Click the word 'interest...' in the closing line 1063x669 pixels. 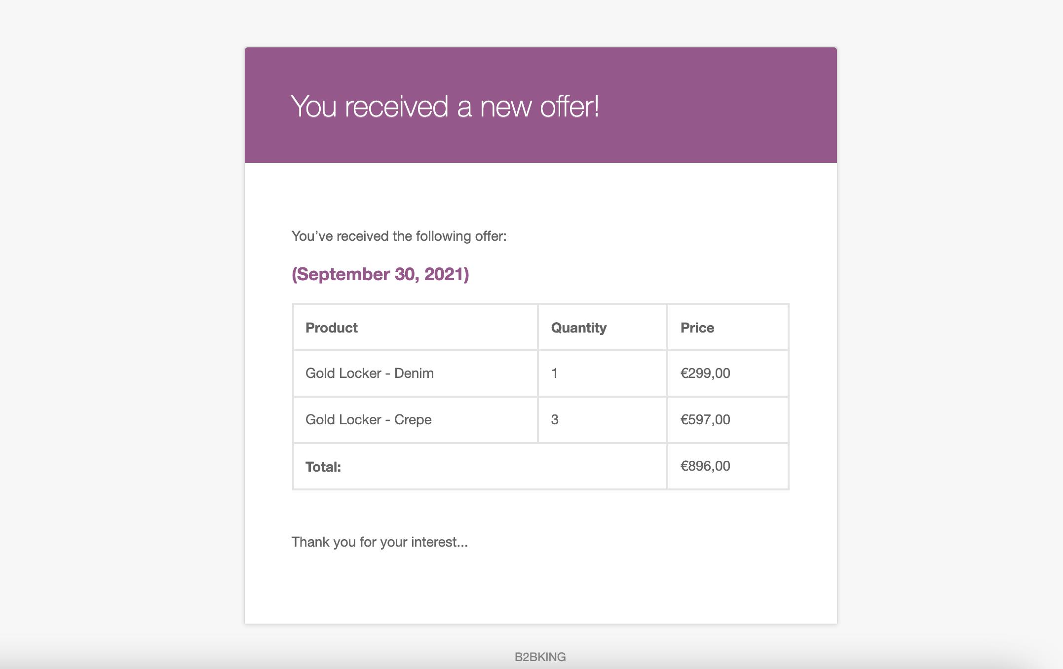click(439, 542)
